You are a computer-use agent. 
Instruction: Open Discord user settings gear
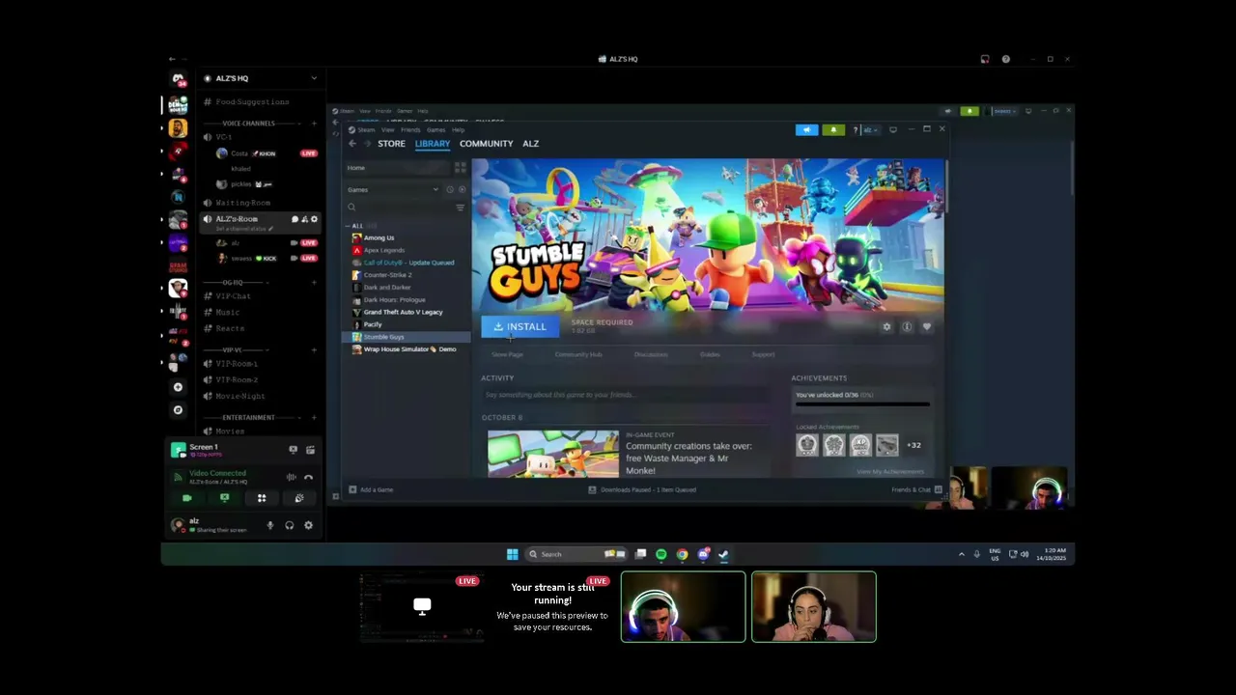pos(308,526)
